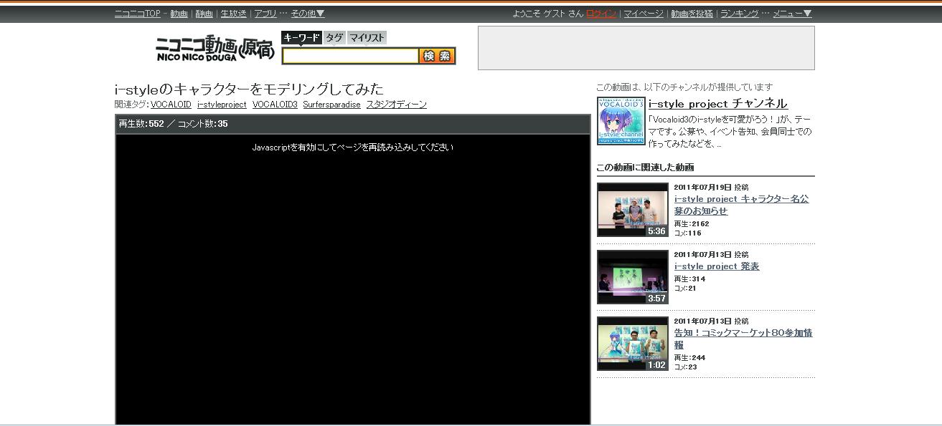Viewport: 942px width, 426px height.
Task: Open 生放送 in top navigation
Action: [233, 14]
